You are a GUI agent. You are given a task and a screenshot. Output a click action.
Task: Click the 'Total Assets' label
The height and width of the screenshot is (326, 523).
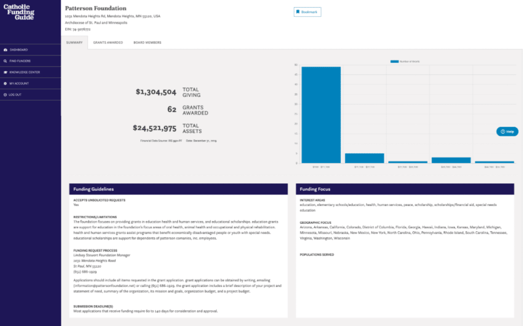click(192, 129)
